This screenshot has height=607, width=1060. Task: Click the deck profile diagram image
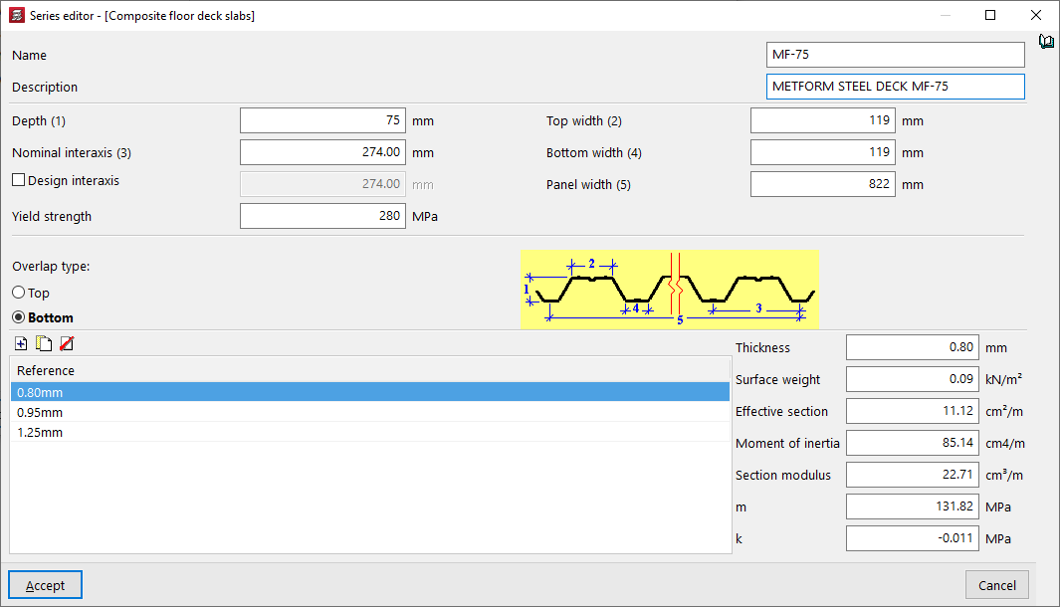click(x=670, y=290)
